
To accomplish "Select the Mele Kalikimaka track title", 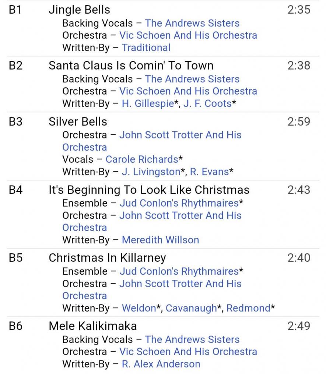I will [92, 326].
